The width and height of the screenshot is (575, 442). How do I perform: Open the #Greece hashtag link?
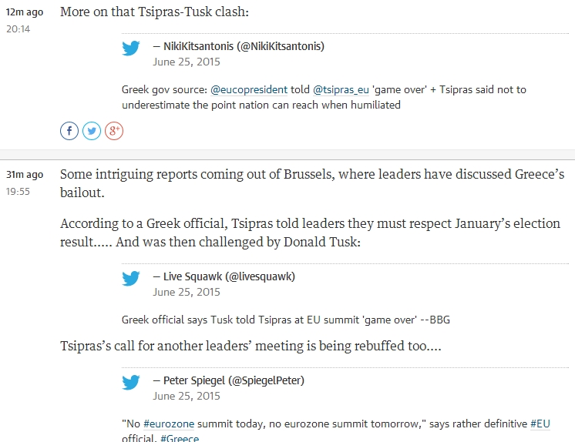(180, 438)
